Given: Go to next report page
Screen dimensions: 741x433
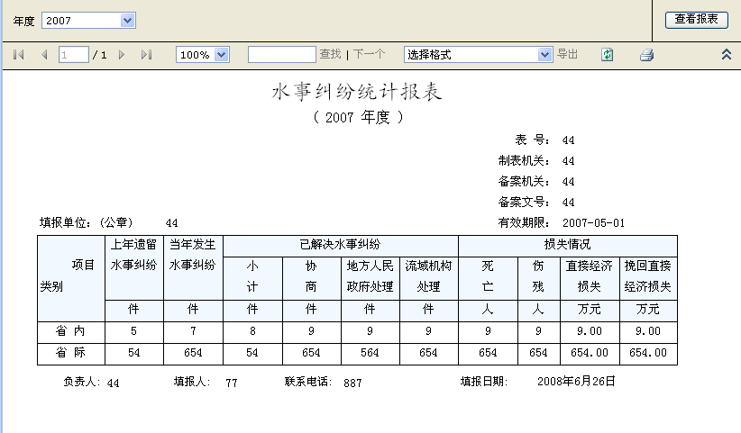Looking at the screenshot, I should (122, 55).
